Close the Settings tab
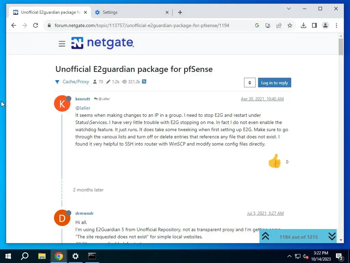Screen dimensions: 350x263 coord(167,12)
